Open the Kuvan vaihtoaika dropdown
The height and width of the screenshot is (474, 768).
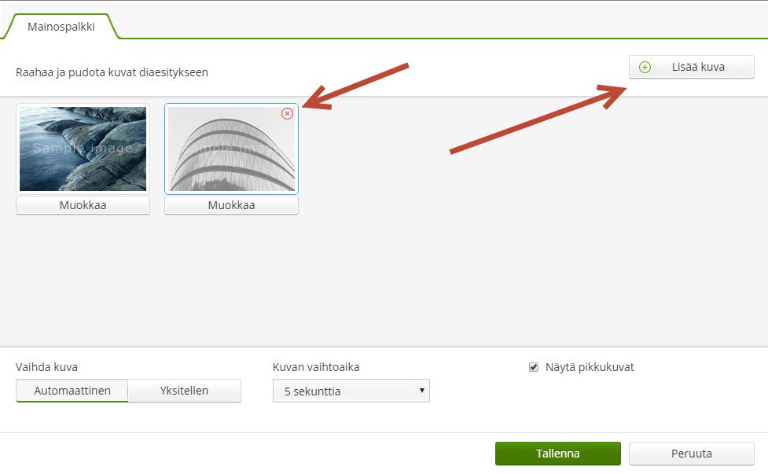click(x=351, y=391)
